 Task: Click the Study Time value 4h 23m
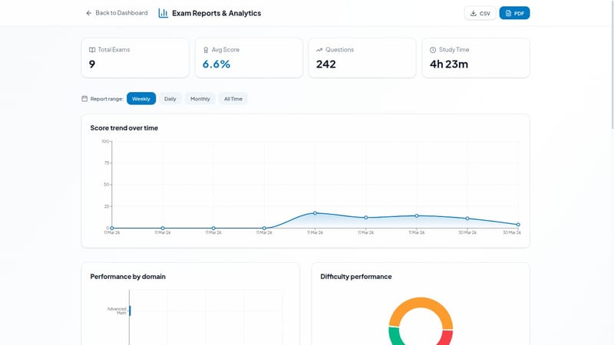pos(449,64)
